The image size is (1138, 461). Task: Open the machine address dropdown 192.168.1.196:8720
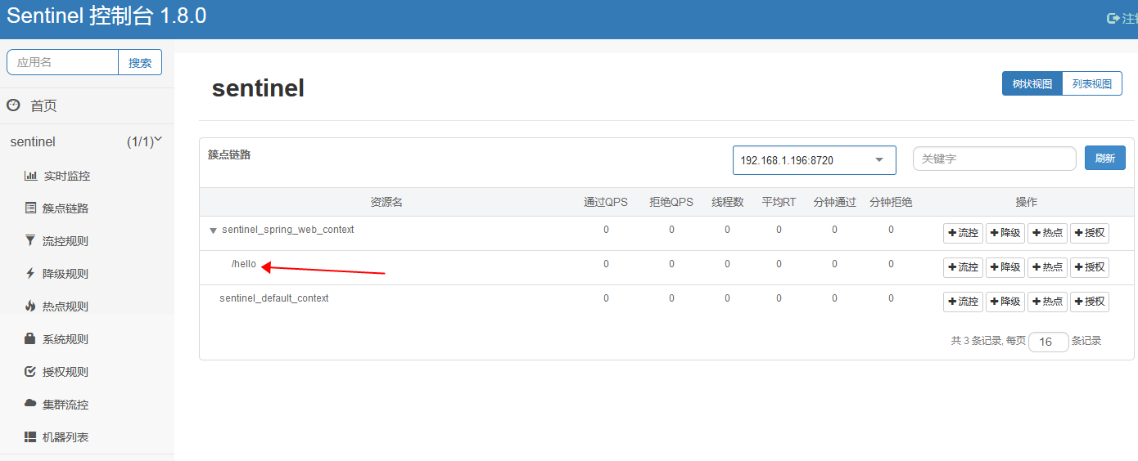point(815,160)
